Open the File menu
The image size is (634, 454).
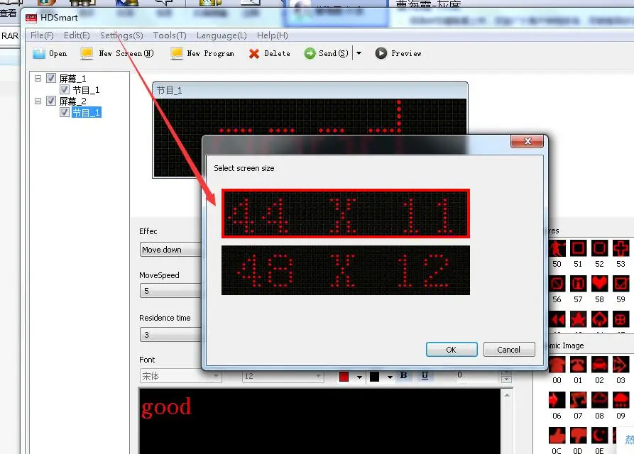42,35
